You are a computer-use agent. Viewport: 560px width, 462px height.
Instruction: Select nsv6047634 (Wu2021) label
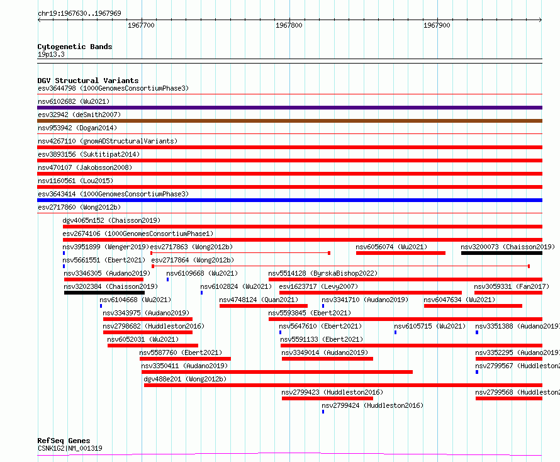(460, 300)
